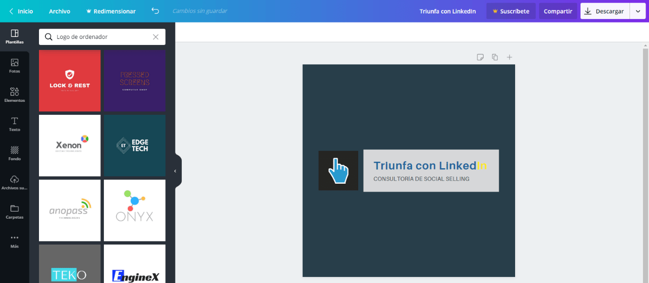
Task: Open the Fondo background panel
Action: (x=14, y=153)
